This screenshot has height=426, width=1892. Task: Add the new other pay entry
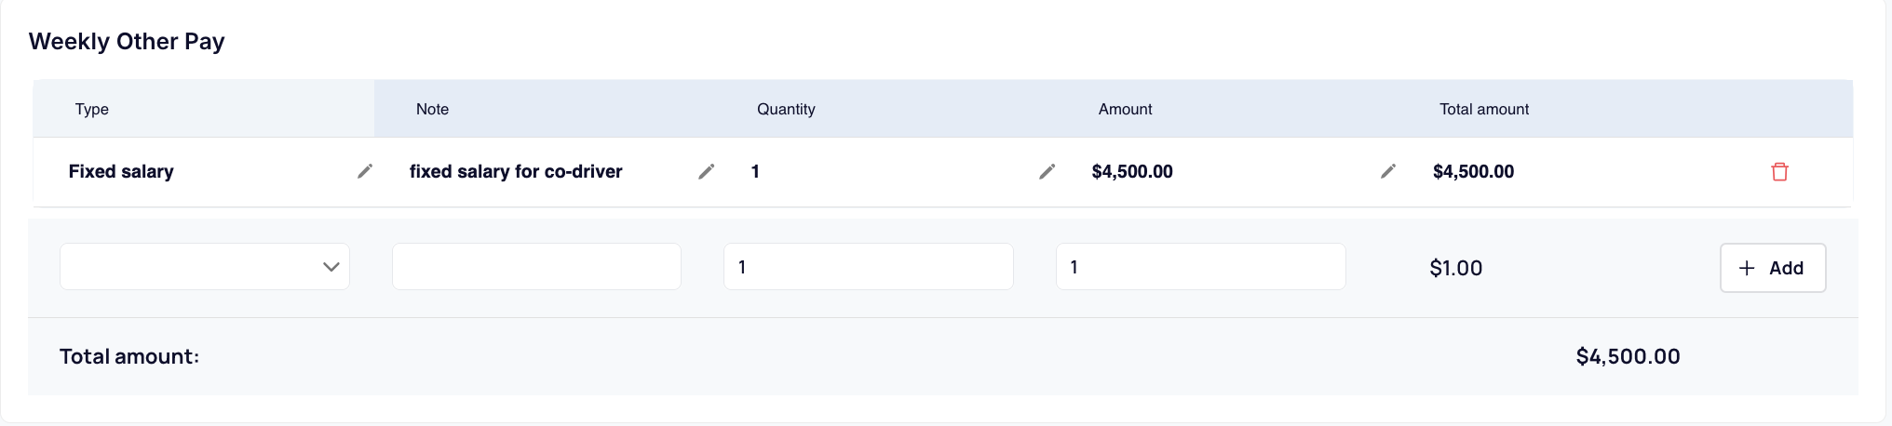(1773, 268)
